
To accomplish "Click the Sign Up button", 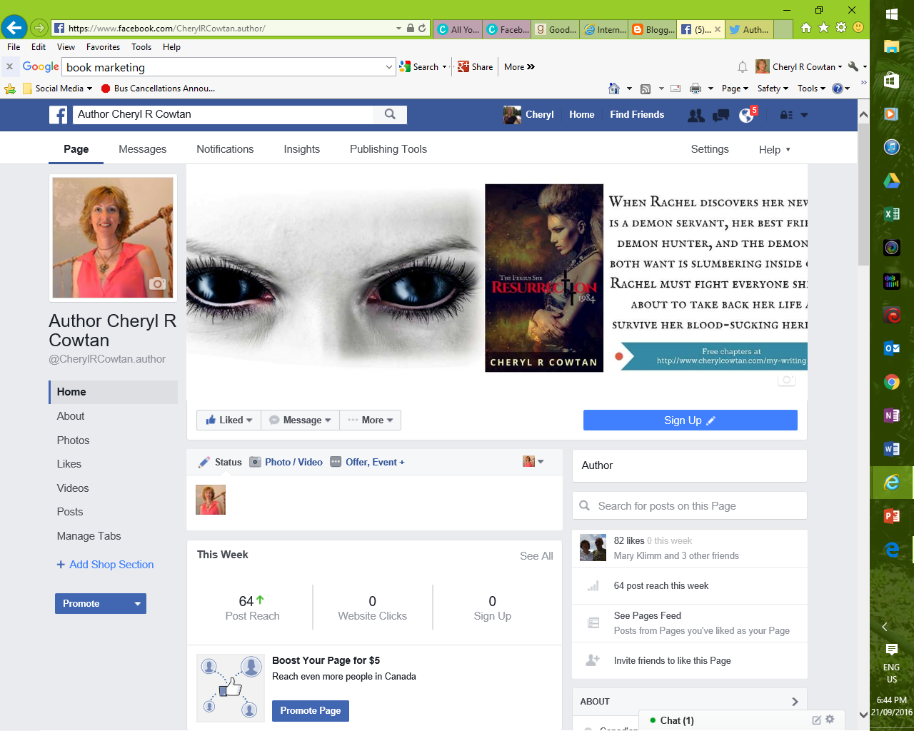I will tap(690, 420).
